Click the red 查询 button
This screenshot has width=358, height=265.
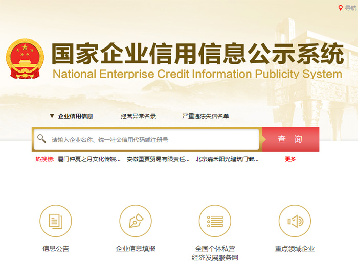(x=290, y=139)
